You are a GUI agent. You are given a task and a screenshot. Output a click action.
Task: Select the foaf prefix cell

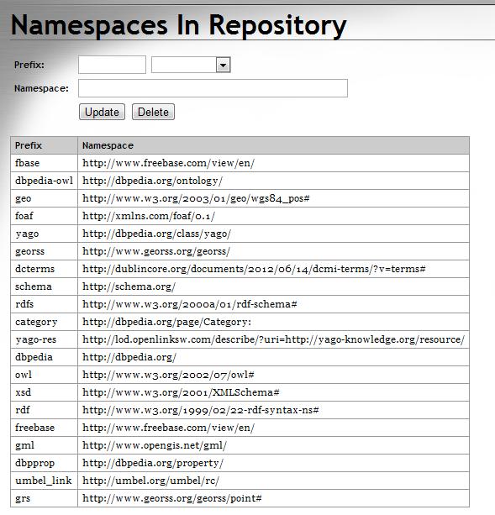(x=44, y=216)
